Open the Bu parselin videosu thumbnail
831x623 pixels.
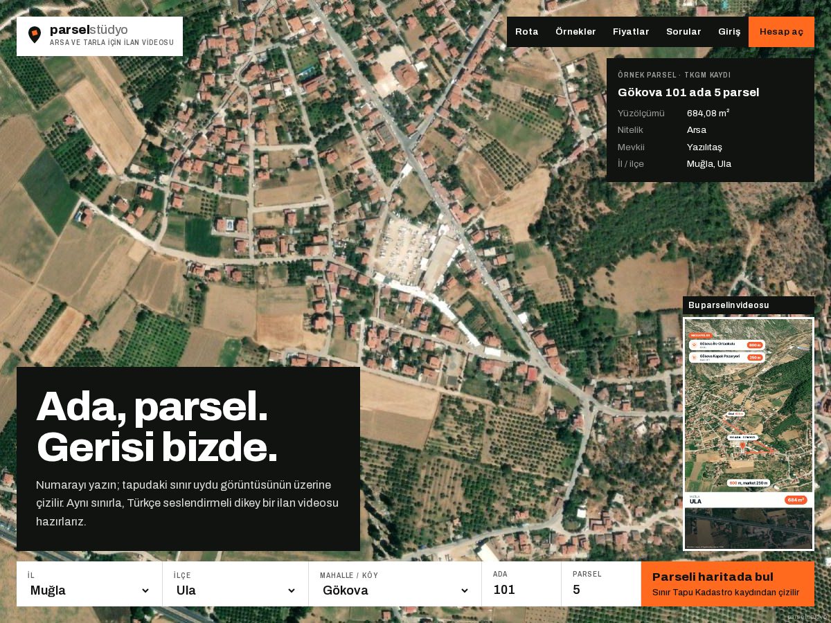click(749, 434)
